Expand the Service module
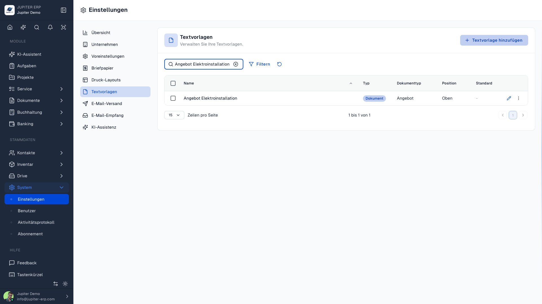Image resolution: width=542 pixels, height=304 pixels. click(x=37, y=89)
